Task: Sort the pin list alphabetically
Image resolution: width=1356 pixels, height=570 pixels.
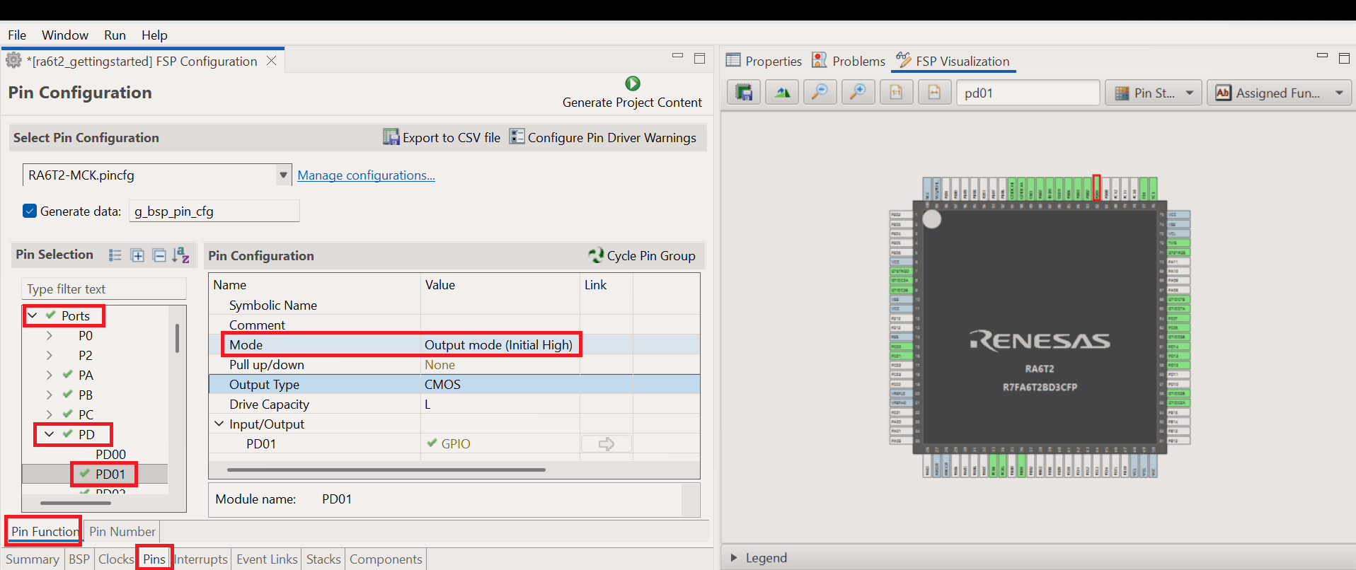Action: [x=180, y=255]
